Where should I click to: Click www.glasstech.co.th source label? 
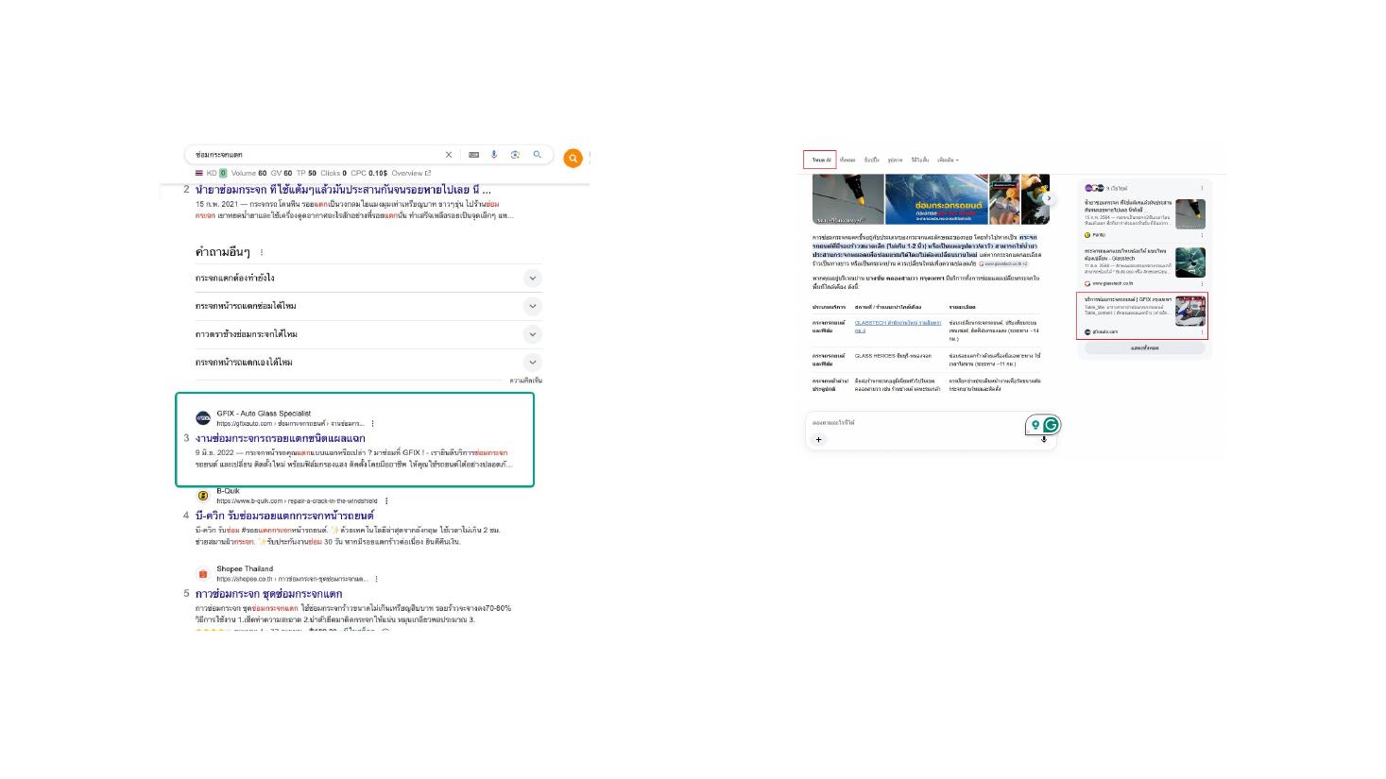tap(1108, 283)
